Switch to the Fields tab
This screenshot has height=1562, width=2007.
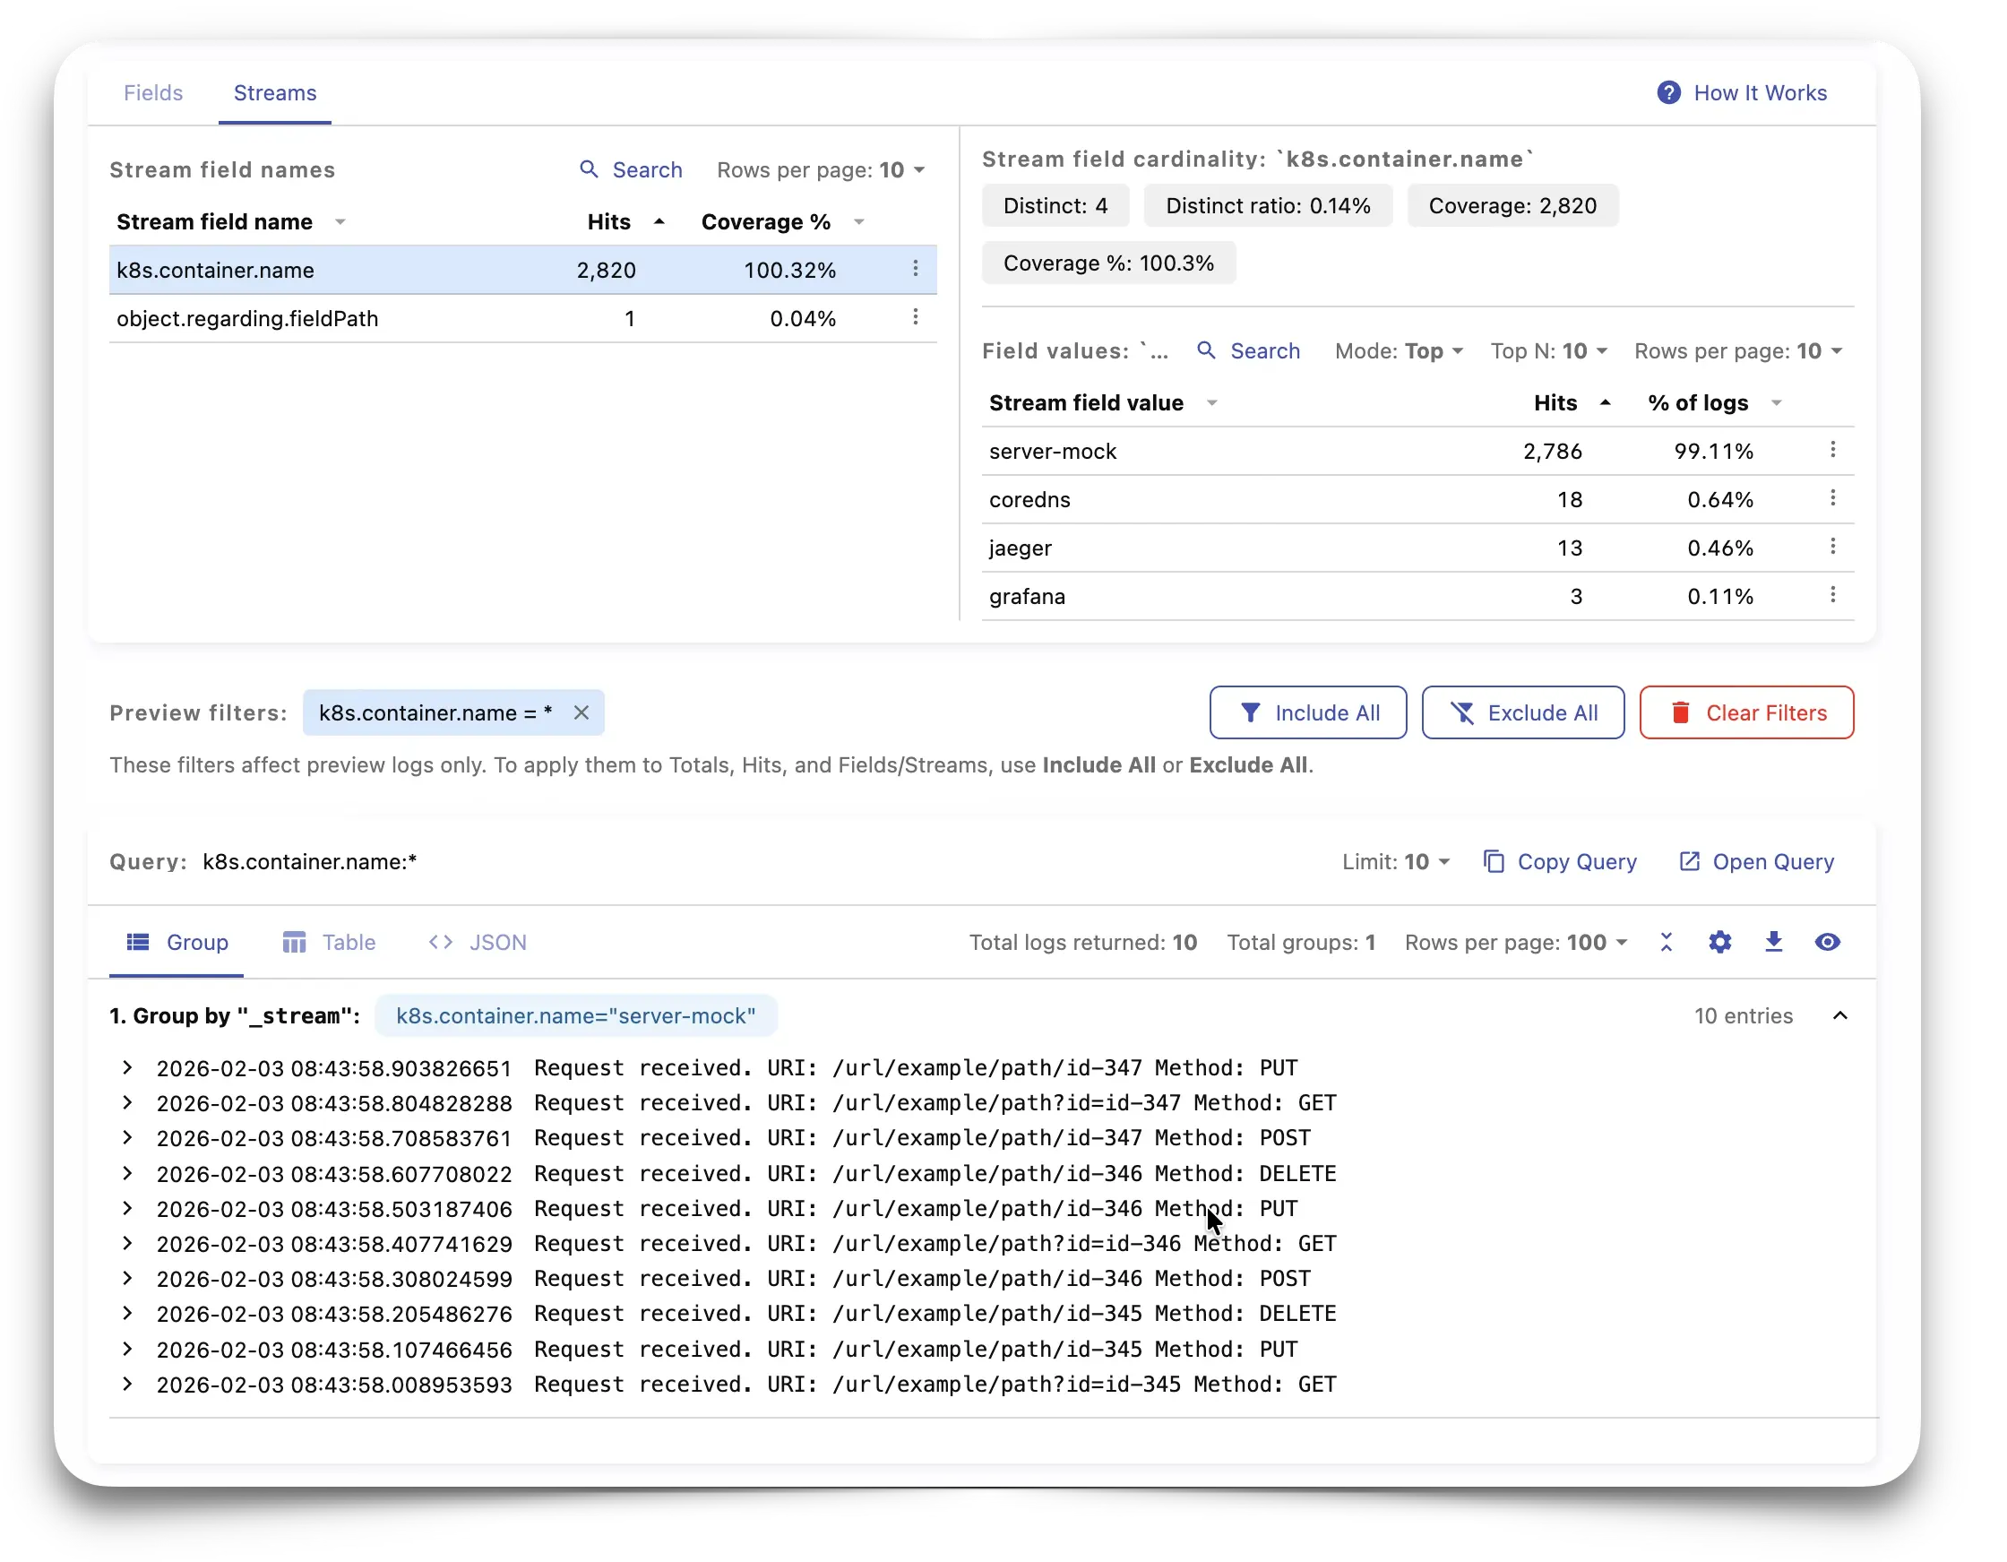153,93
